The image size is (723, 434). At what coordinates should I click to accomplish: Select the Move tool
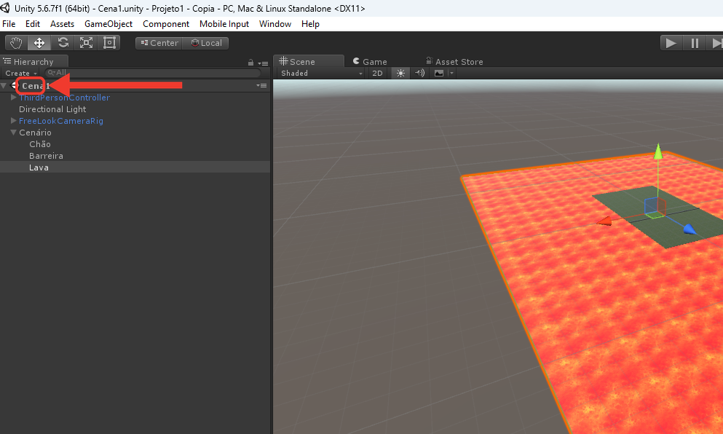pyautogui.click(x=39, y=43)
